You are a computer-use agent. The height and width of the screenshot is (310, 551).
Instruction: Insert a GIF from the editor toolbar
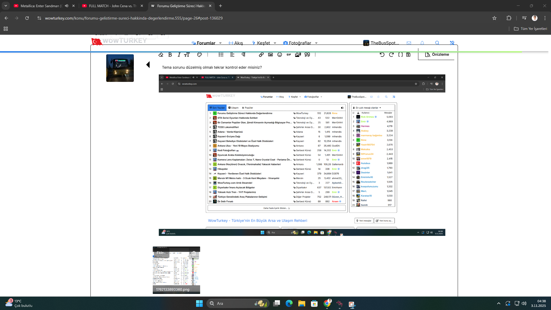click(x=289, y=55)
